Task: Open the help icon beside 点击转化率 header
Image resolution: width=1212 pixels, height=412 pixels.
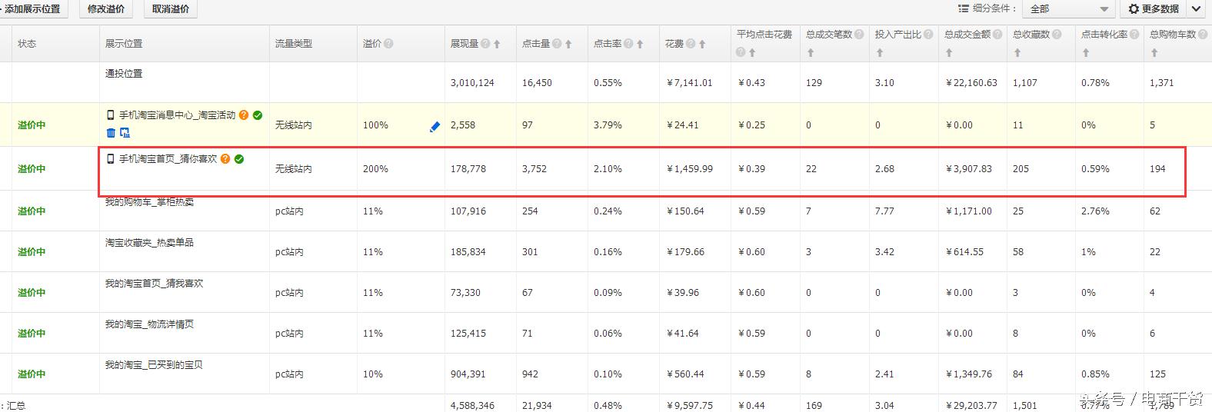Action: point(1134,35)
